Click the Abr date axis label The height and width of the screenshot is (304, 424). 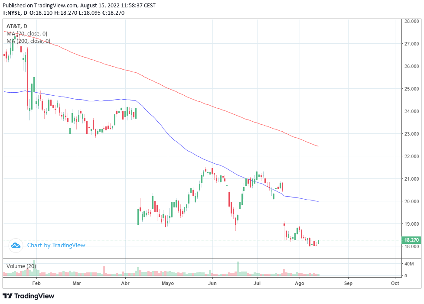point(125,283)
